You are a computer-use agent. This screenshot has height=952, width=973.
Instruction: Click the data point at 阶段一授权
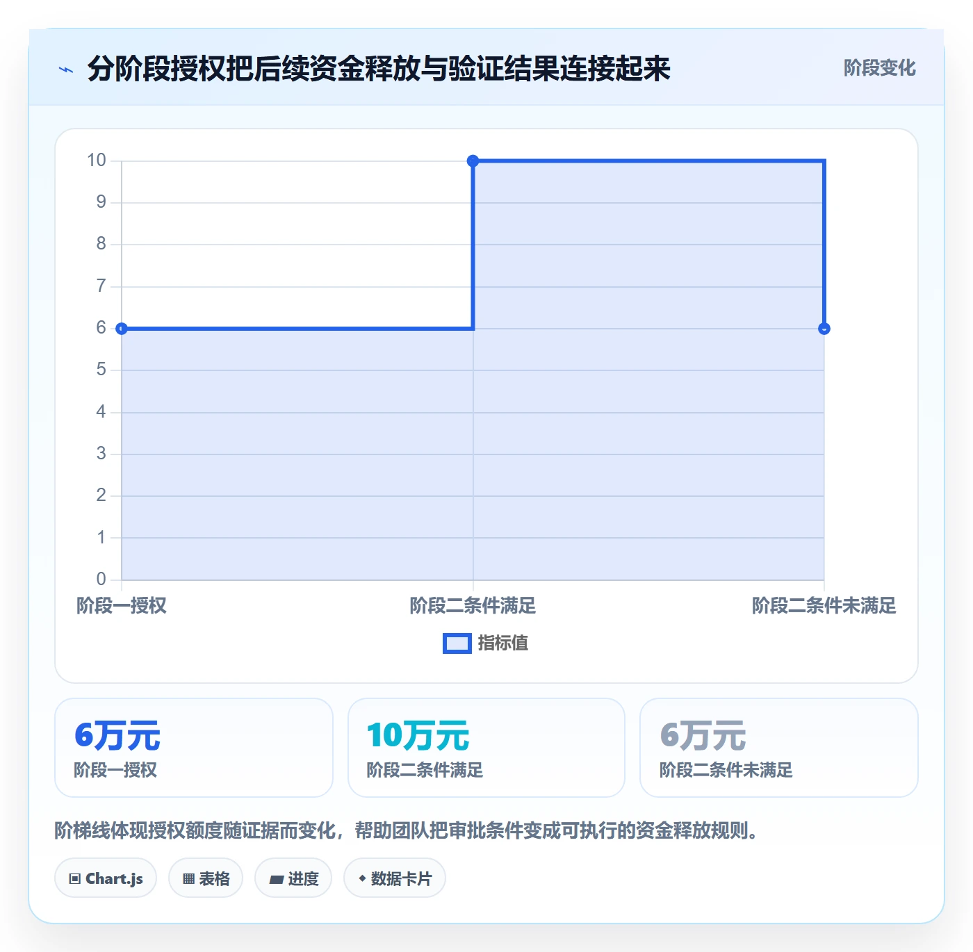tap(122, 329)
